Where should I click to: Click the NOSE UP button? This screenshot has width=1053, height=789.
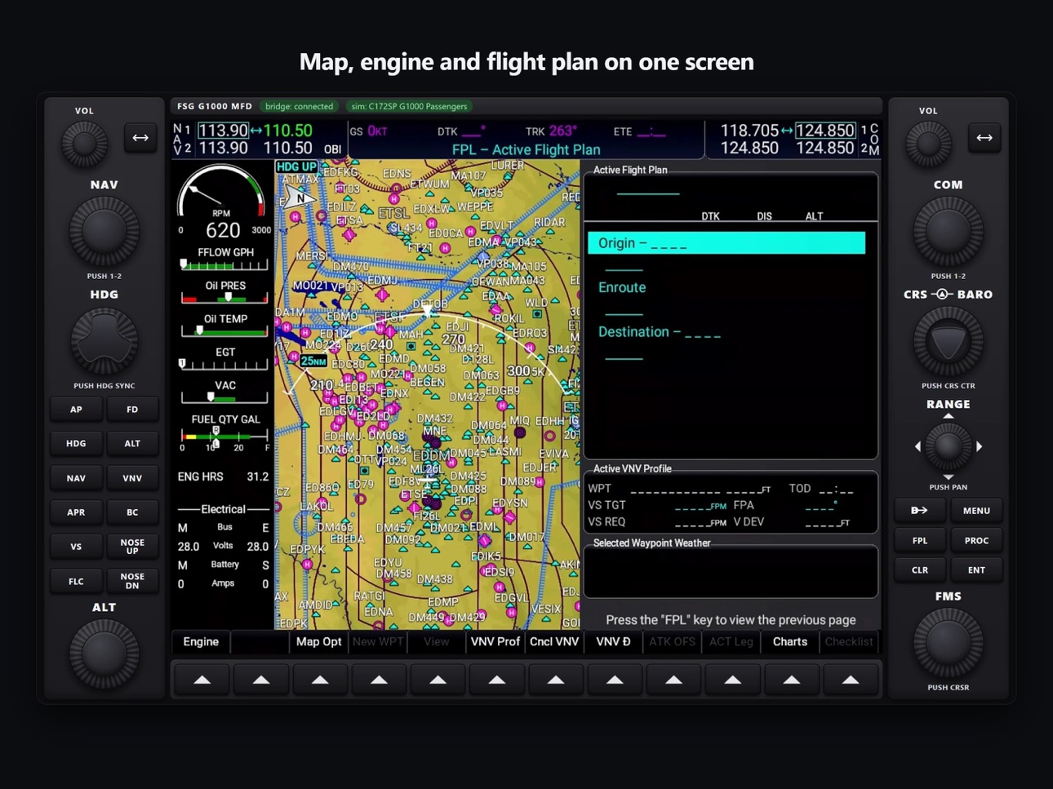click(132, 547)
